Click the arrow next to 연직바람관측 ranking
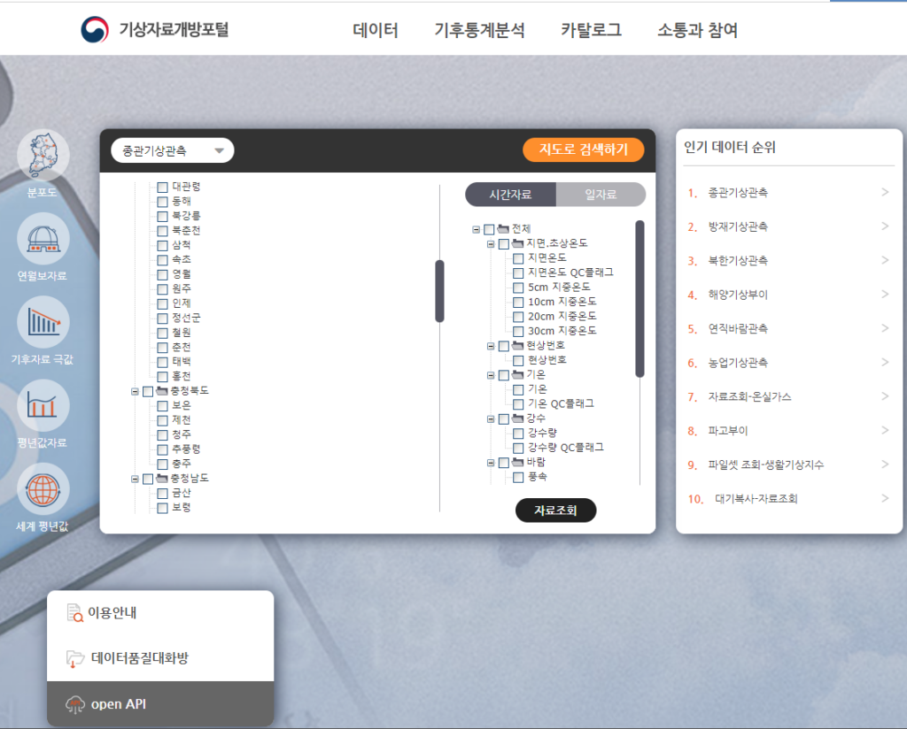Screen dimensions: 907x729 point(885,329)
